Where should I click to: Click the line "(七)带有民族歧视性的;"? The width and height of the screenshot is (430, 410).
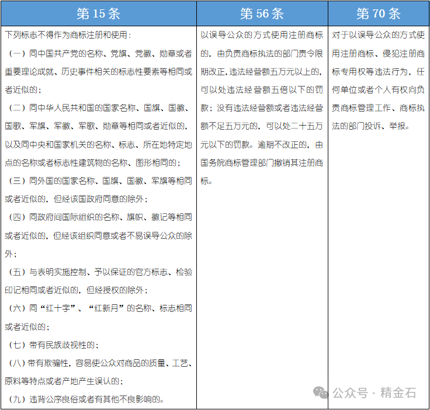pyautogui.click(x=54, y=345)
